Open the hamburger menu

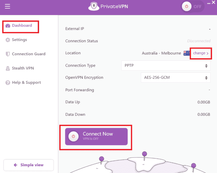(7, 6)
